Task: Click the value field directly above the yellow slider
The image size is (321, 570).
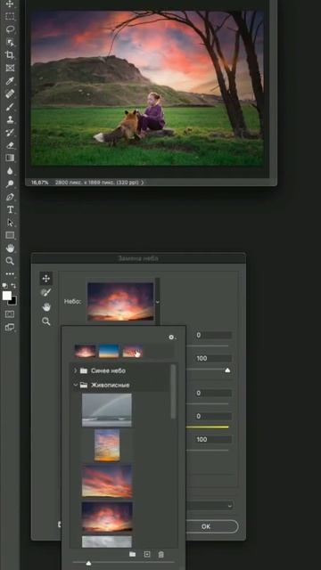Action: pyautogui.click(x=213, y=416)
